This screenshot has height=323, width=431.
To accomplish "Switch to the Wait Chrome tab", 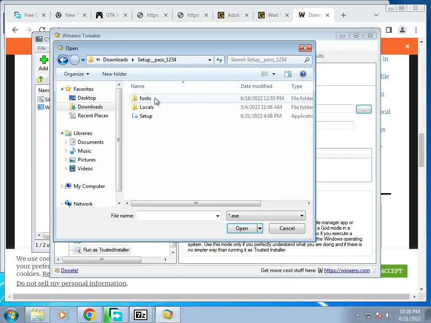I will coord(273,15).
